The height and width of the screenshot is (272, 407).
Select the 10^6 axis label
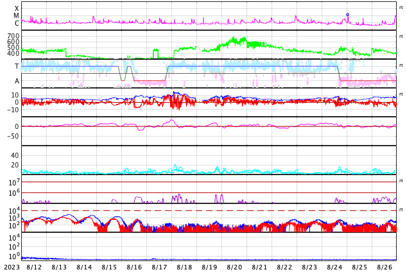14,192
